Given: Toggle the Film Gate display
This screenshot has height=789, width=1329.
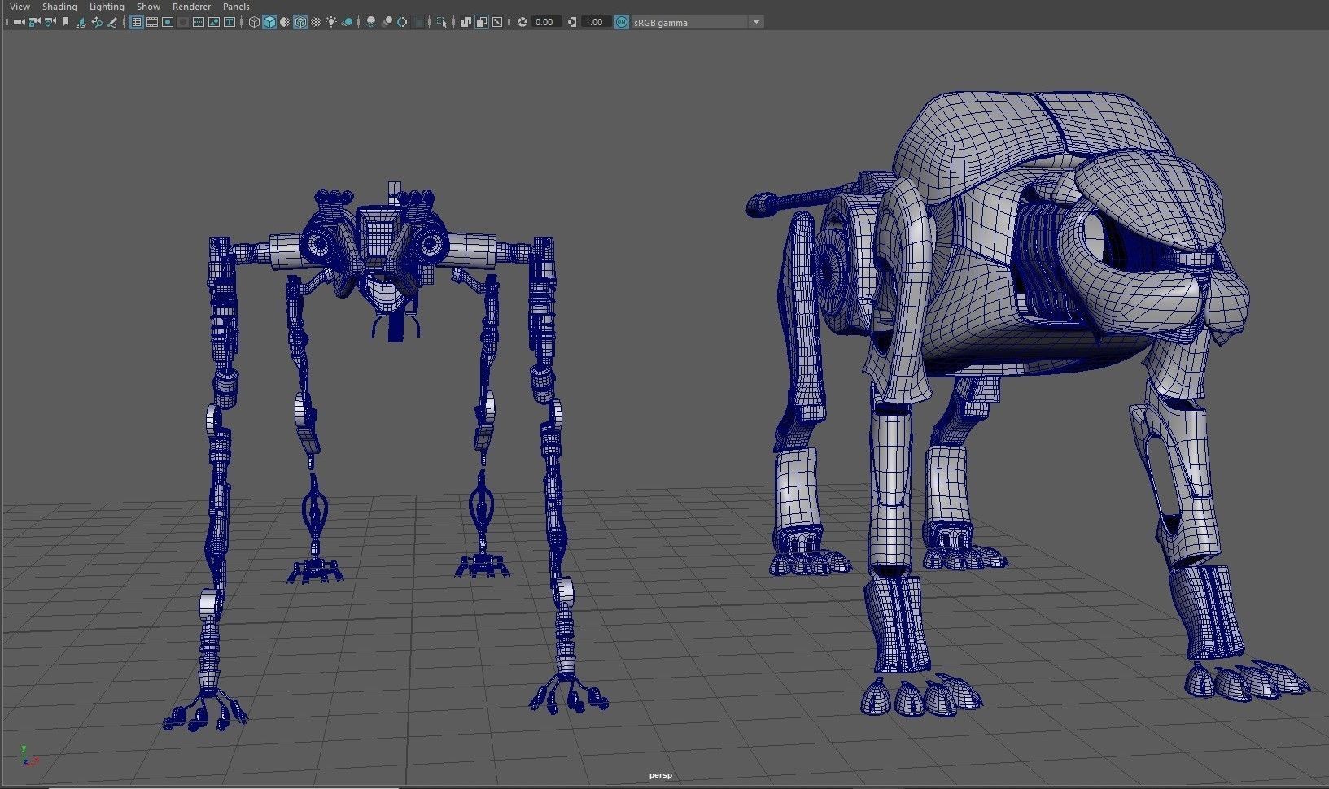Looking at the screenshot, I should point(152,22).
